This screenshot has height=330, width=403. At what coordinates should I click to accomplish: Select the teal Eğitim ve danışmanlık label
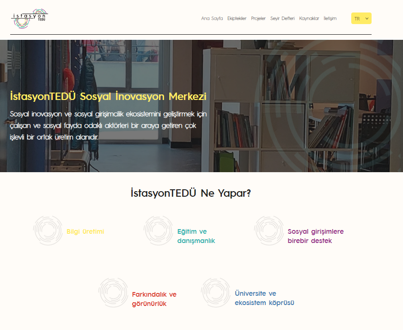pos(196,236)
